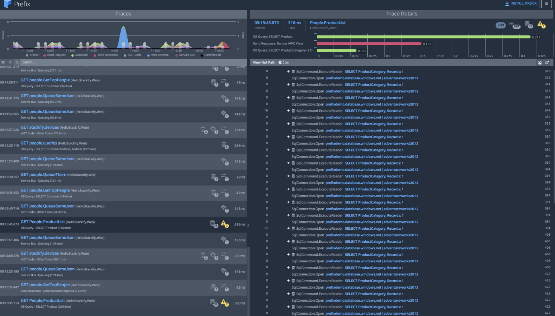The width and height of the screenshot is (555, 316).
Task: Click the 500ms duration of 09:16:45.714 trace
Action: (240, 303)
